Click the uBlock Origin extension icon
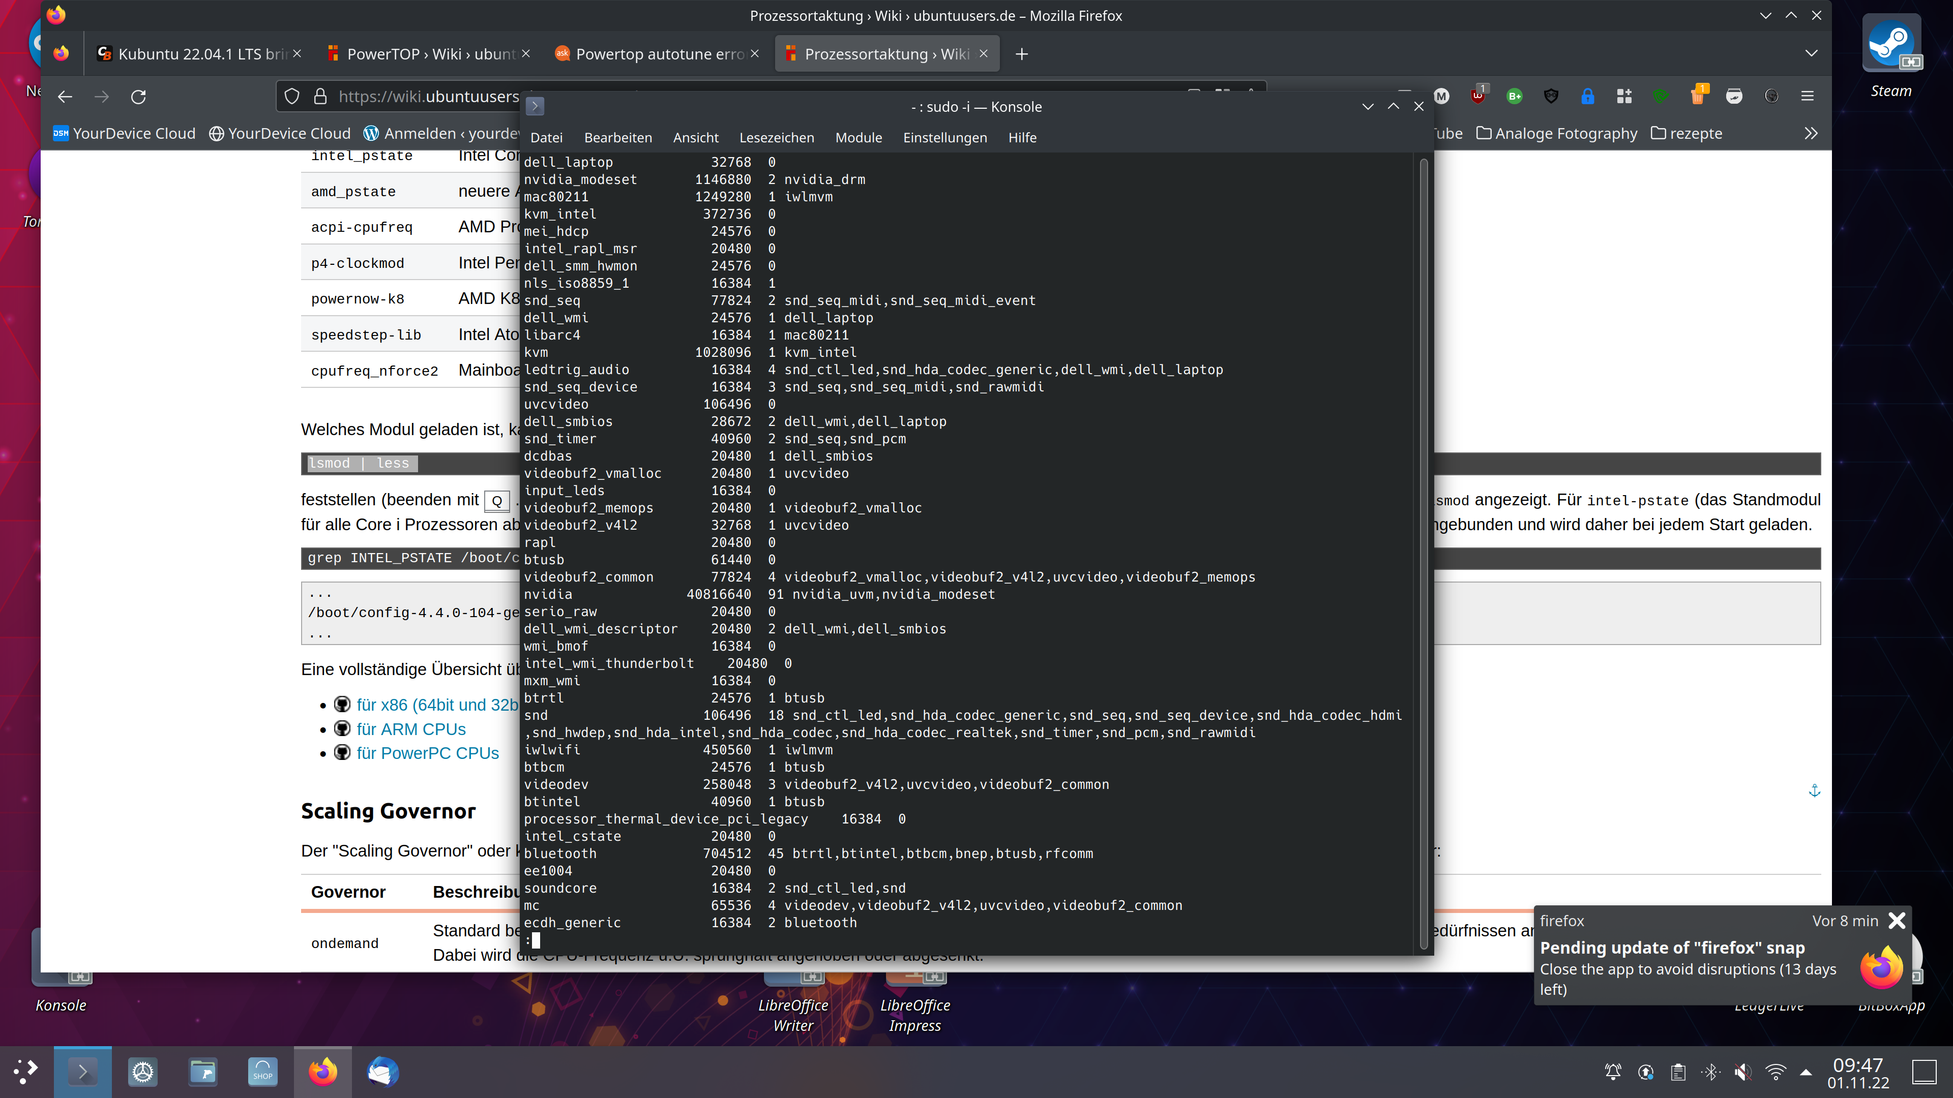This screenshot has height=1098, width=1953. (1477, 96)
